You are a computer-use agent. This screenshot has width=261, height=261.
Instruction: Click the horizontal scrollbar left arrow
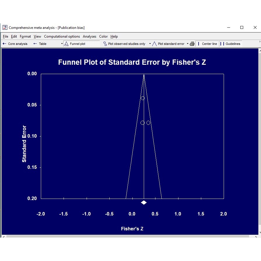[x=4, y=237]
